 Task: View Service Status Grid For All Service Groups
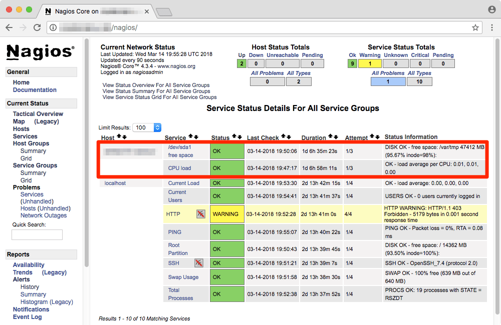(160, 97)
